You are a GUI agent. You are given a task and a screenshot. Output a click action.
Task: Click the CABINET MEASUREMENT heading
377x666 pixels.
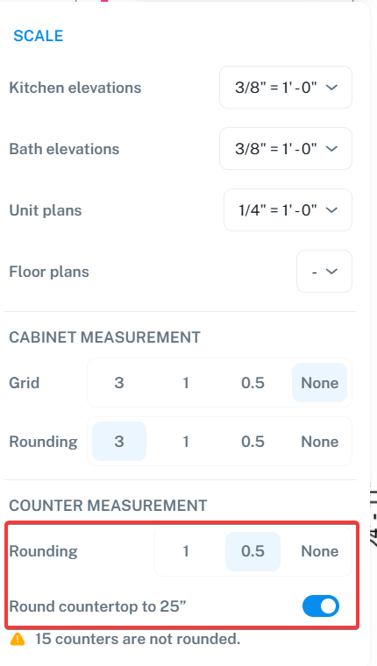click(x=104, y=337)
